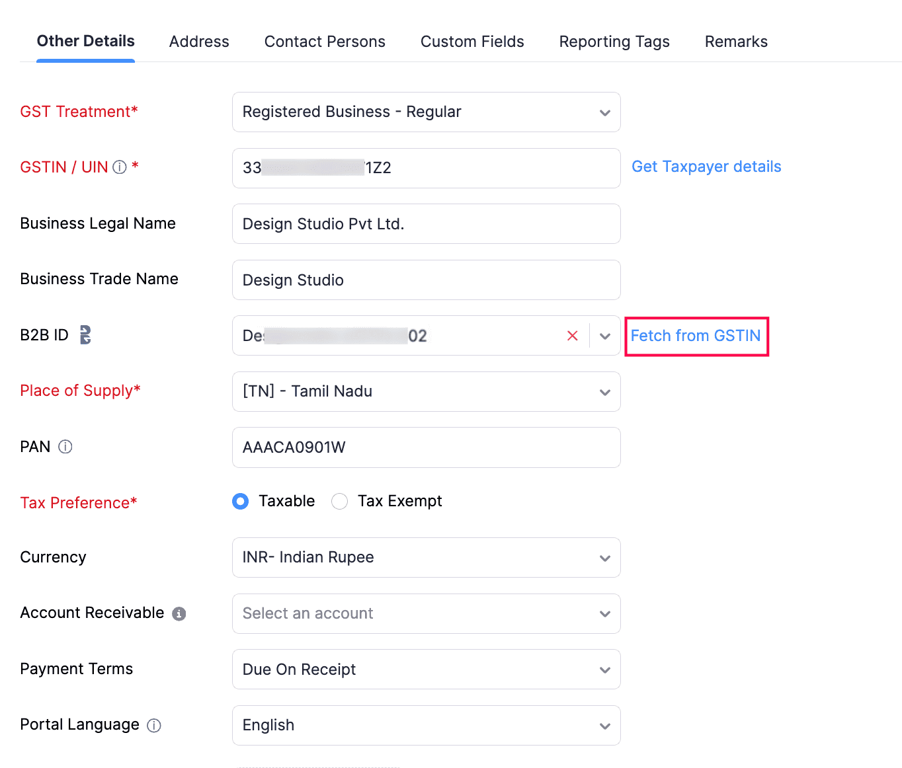Choose an account in Account Receivable

coord(426,614)
